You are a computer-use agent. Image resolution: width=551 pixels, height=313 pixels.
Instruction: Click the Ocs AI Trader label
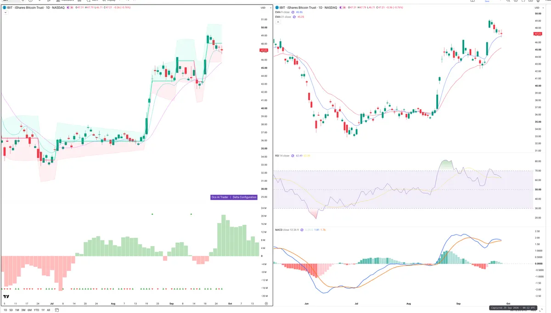pyautogui.click(x=219, y=197)
